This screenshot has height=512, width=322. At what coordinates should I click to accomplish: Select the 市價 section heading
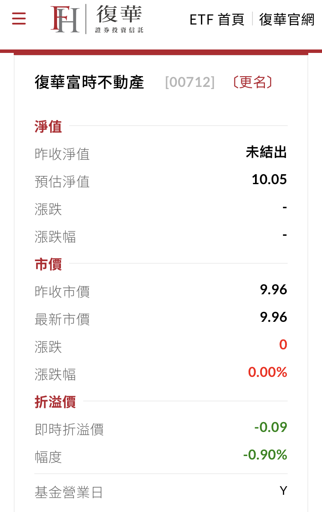[x=48, y=264]
